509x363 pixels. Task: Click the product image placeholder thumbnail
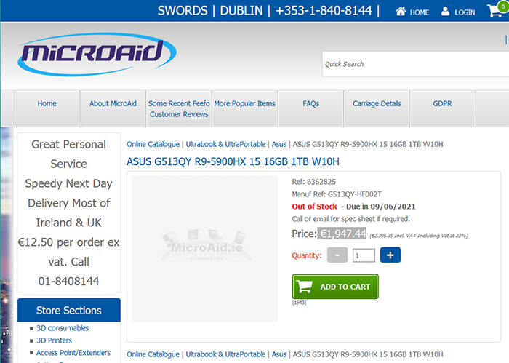coord(204,248)
